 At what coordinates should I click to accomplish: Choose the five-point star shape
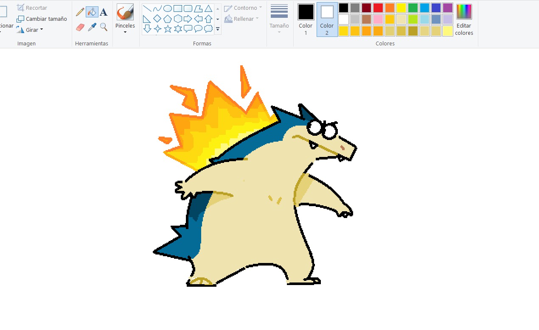coord(168,29)
